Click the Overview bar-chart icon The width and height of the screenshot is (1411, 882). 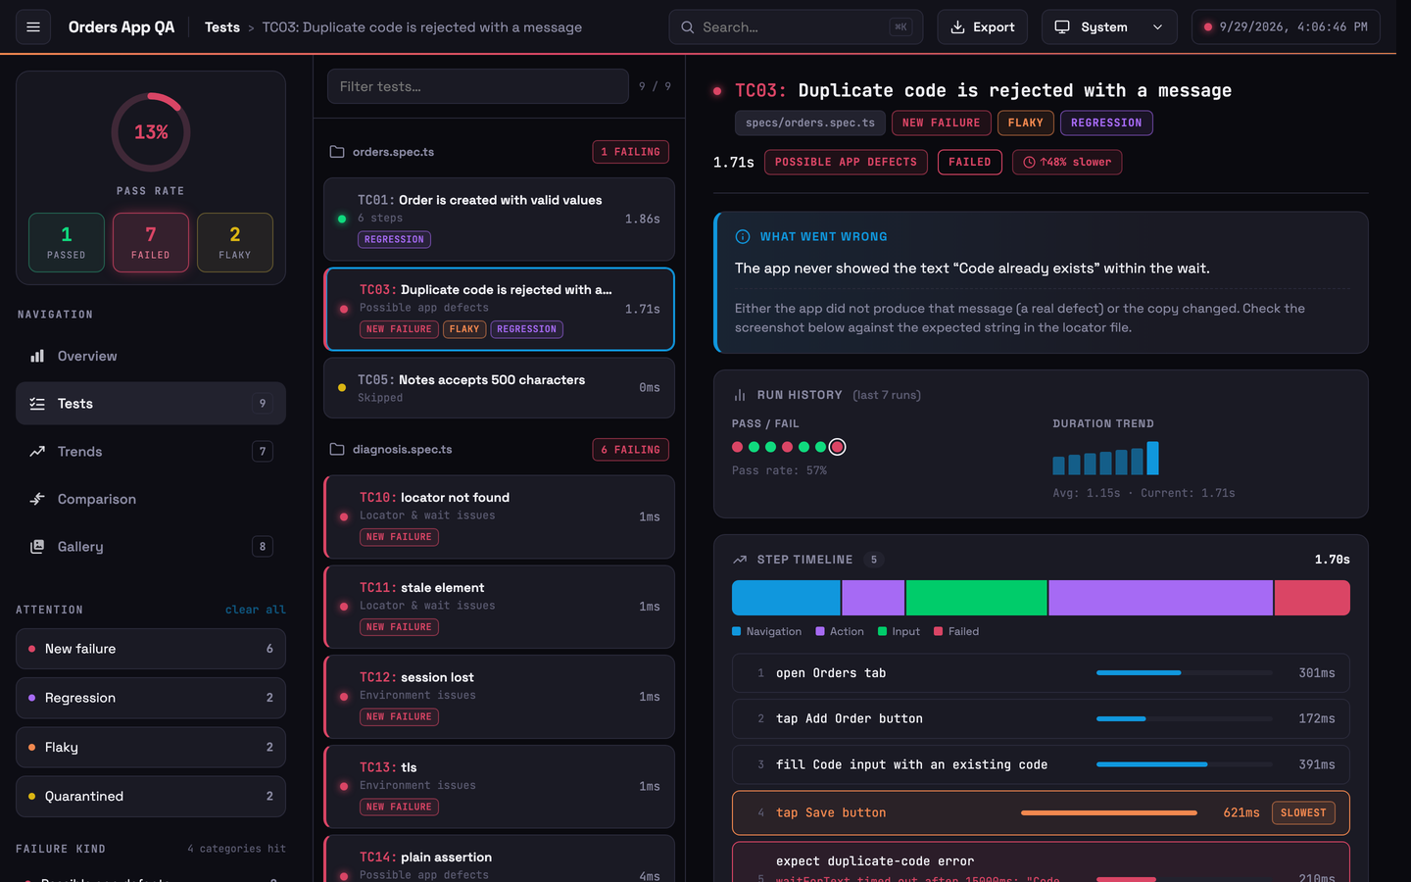point(37,356)
